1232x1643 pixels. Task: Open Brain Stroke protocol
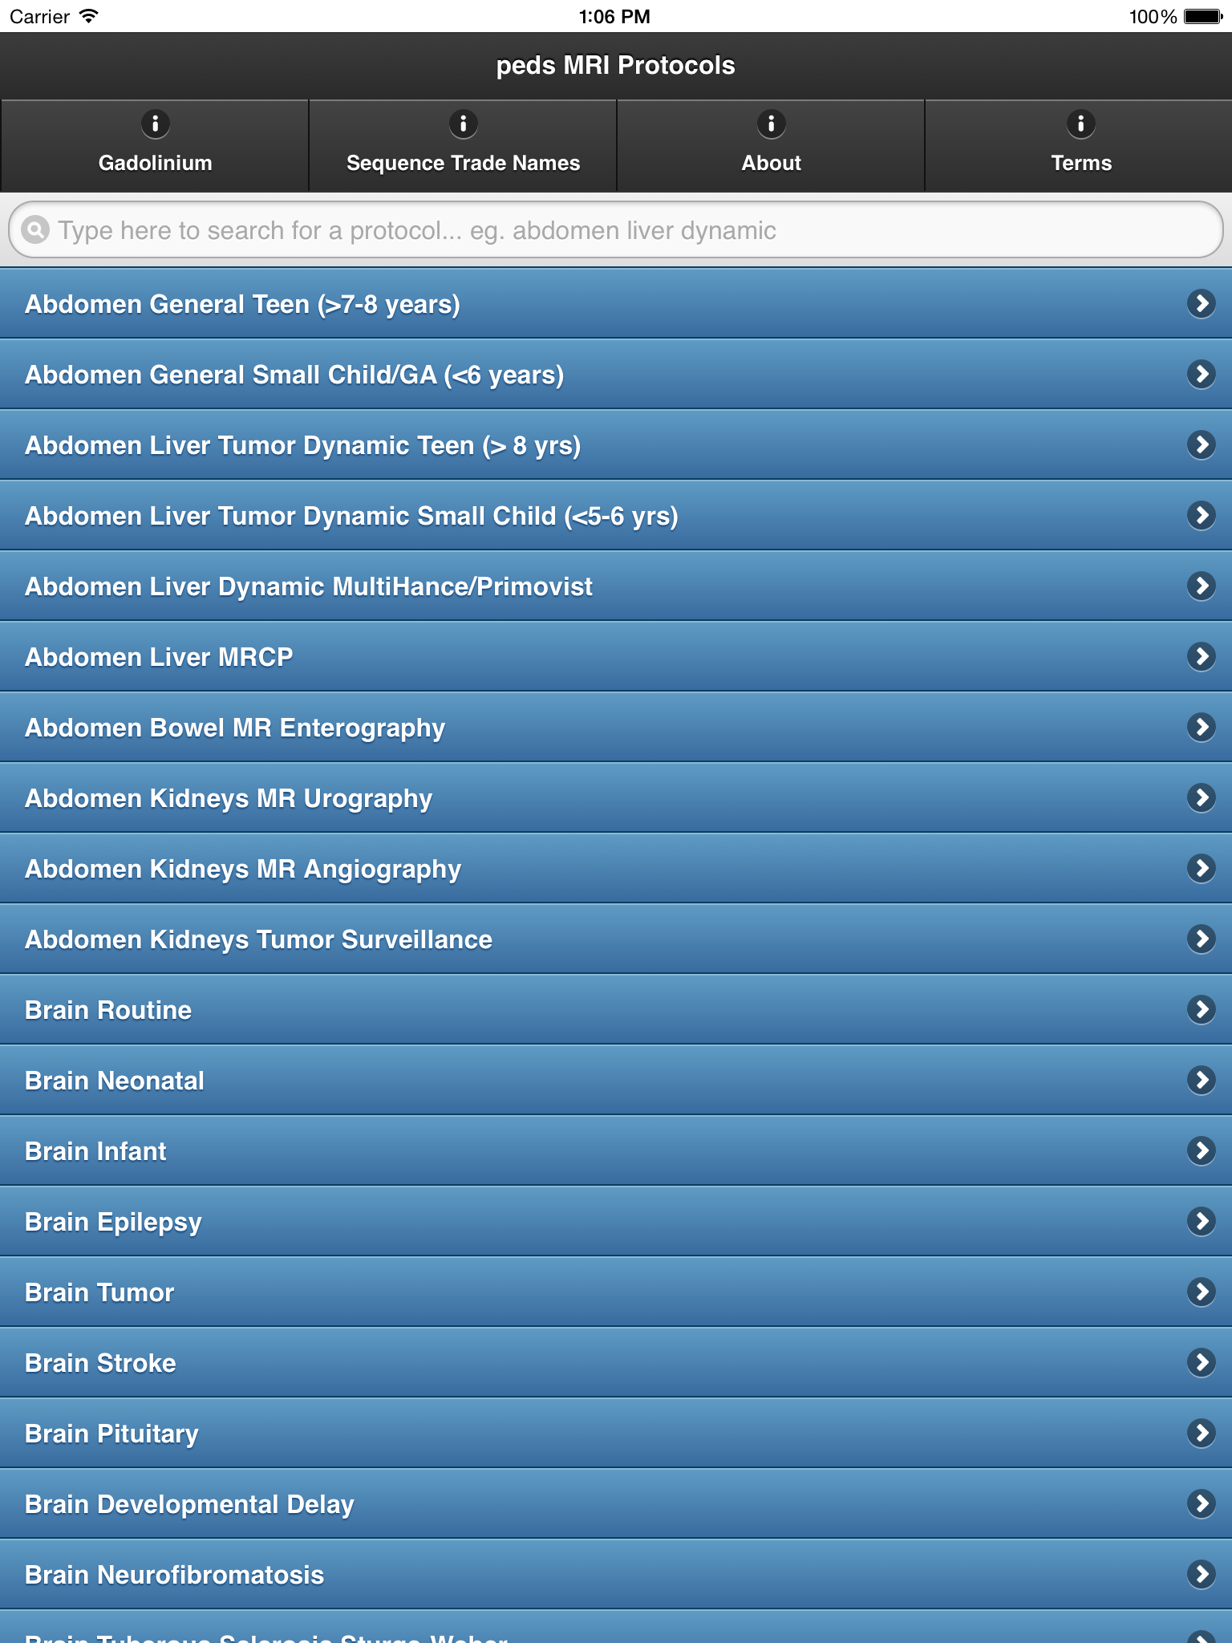[x=616, y=1362]
